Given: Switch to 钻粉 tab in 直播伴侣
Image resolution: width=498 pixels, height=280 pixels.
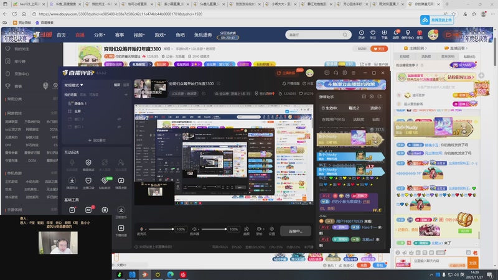Looking at the screenshot, I should pos(376,119).
